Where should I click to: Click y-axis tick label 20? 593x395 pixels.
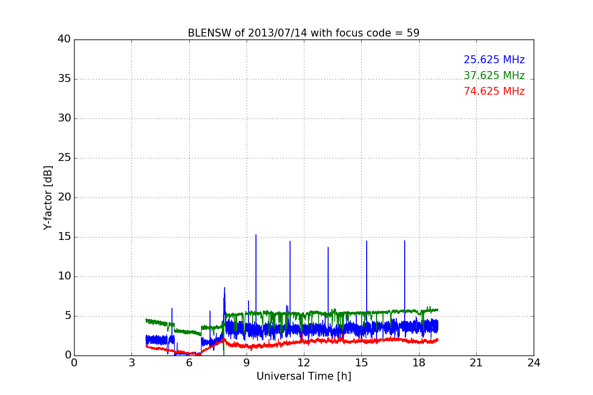pos(64,197)
